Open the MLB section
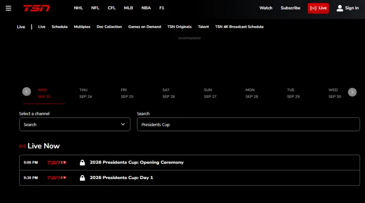Image resolution: width=365 pixels, height=203 pixels. pos(128,8)
